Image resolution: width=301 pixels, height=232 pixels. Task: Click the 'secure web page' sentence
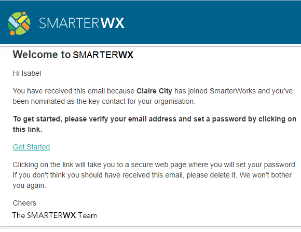pyautogui.click(x=155, y=165)
